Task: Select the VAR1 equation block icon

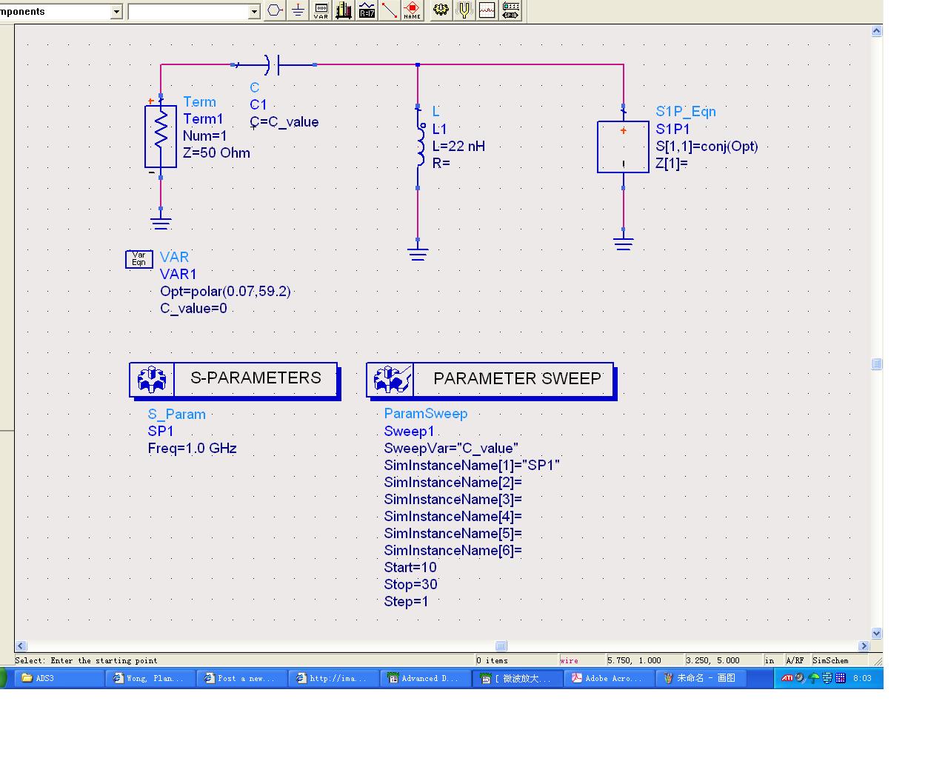Action: tap(138, 258)
